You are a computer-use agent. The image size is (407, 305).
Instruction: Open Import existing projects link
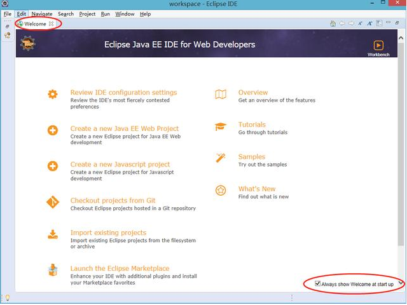point(108,233)
